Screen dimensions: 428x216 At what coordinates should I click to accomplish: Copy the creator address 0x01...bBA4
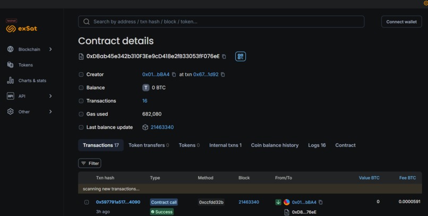coord(174,74)
